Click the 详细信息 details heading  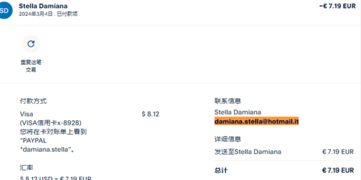(228, 139)
